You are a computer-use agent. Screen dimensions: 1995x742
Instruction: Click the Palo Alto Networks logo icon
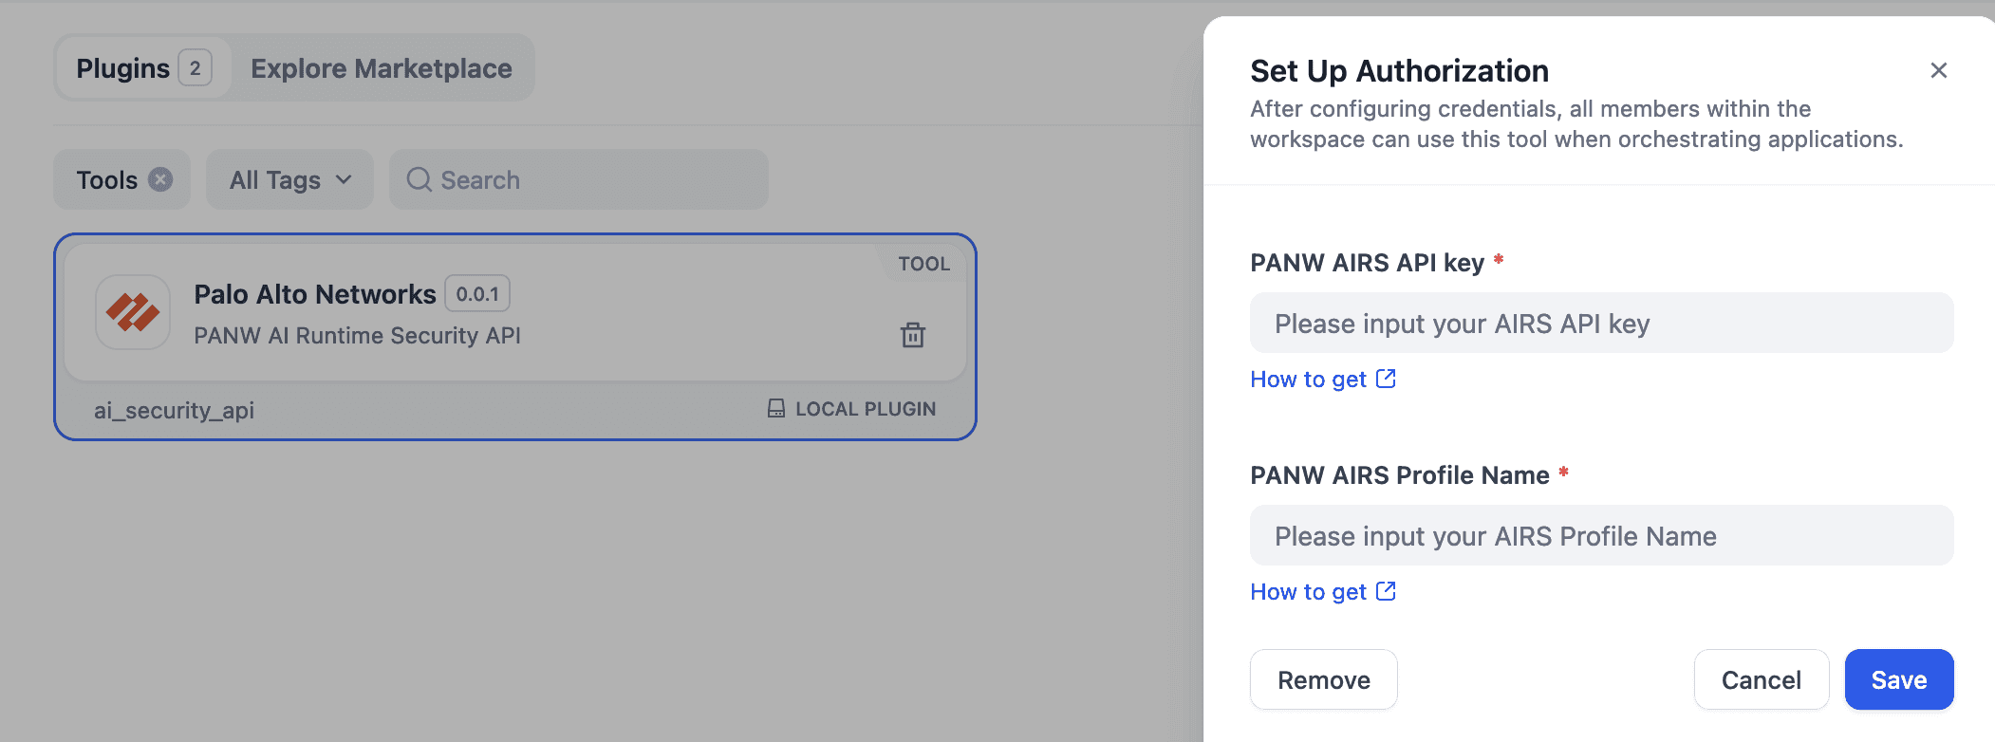point(133,312)
